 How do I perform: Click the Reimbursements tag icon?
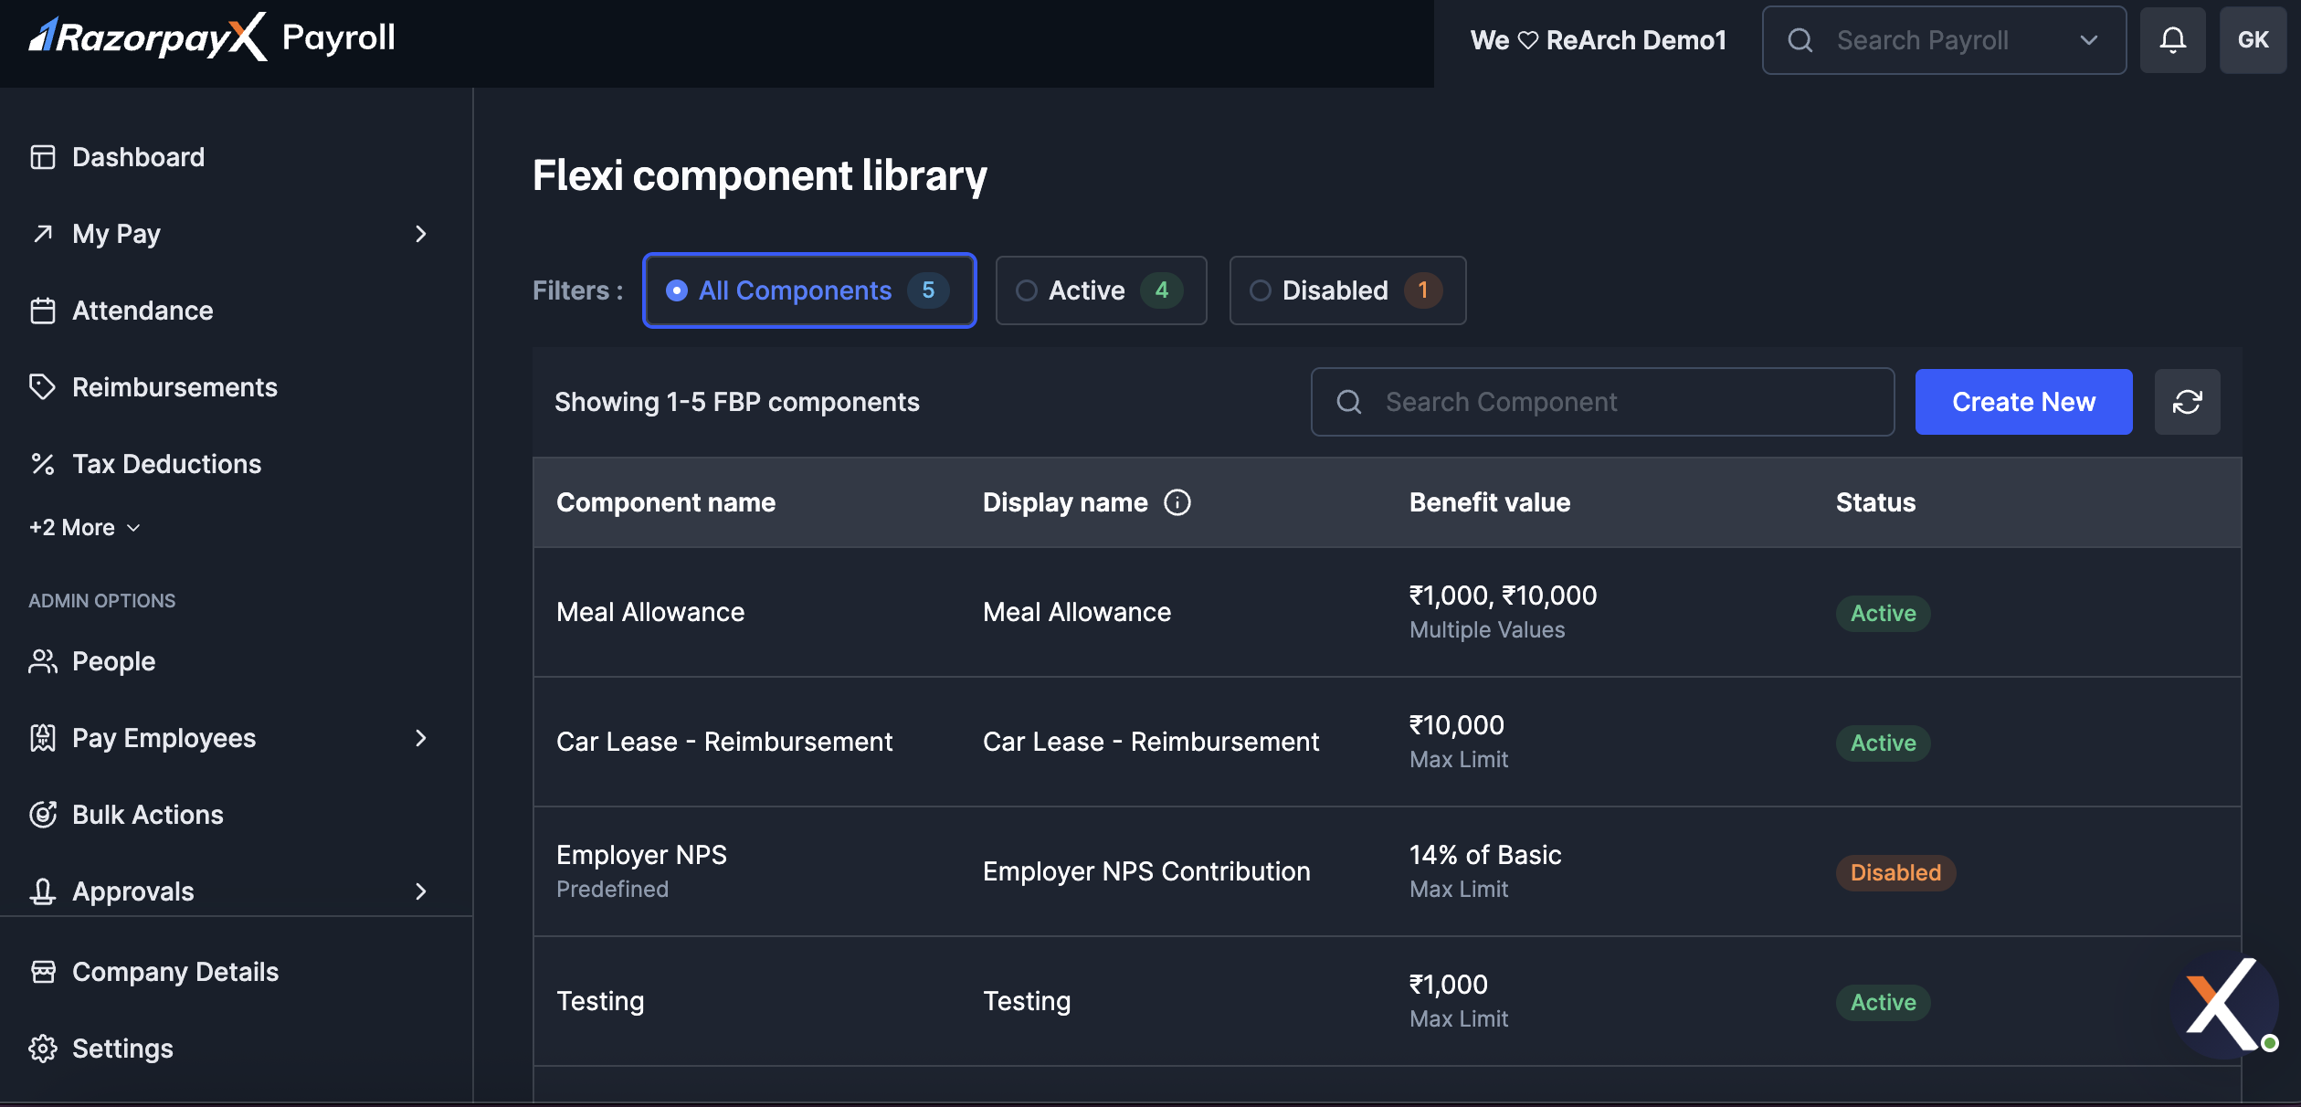click(x=43, y=387)
